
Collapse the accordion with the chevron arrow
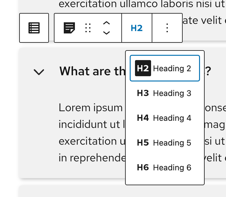click(39, 72)
